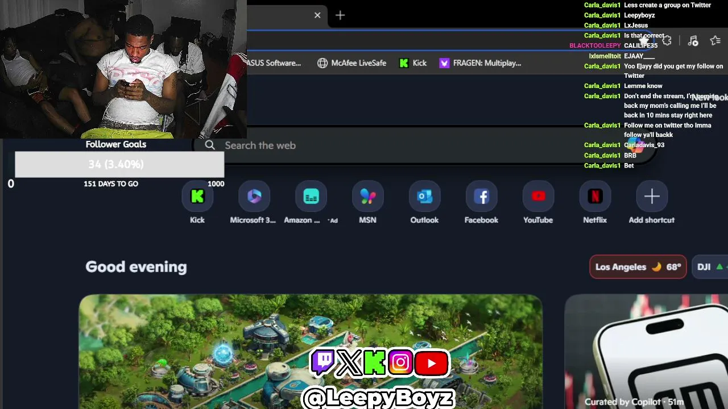This screenshot has width=728, height=409.
Task: Open the FRAGEN: Multiplay... bookmark
Action: coord(481,63)
